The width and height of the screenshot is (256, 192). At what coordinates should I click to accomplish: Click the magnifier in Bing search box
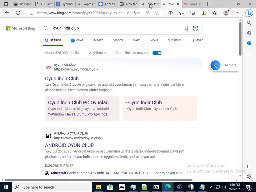46,28
